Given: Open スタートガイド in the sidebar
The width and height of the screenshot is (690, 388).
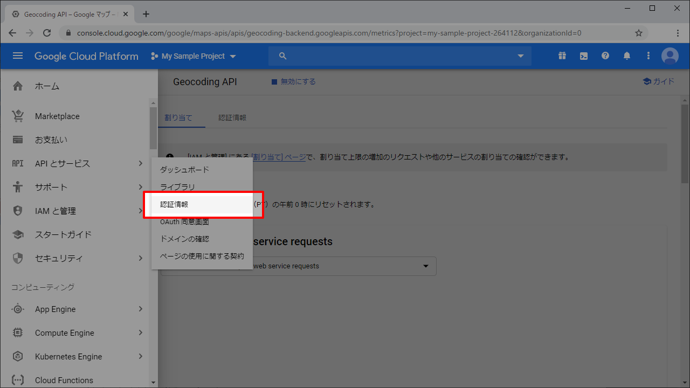Looking at the screenshot, I should pos(64,235).
